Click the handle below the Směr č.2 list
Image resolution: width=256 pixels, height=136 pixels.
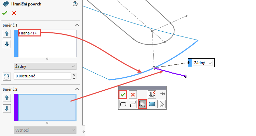(47, 123)
